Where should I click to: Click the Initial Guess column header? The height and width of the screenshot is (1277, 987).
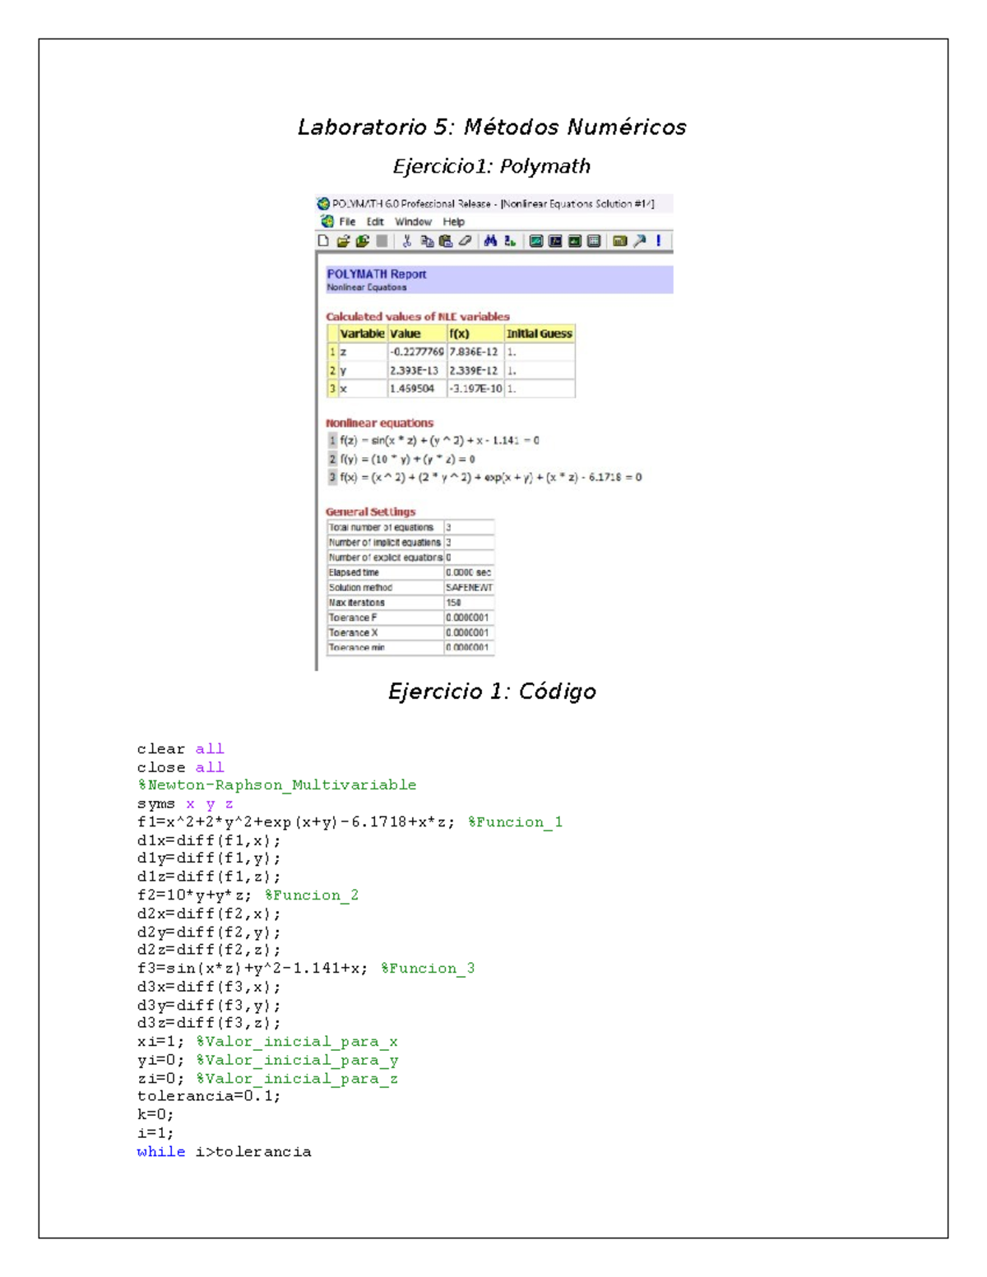point(539,334)
